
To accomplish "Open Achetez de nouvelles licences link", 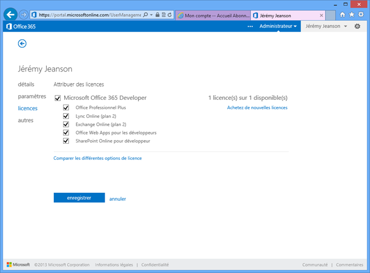I will coord(257,108).
